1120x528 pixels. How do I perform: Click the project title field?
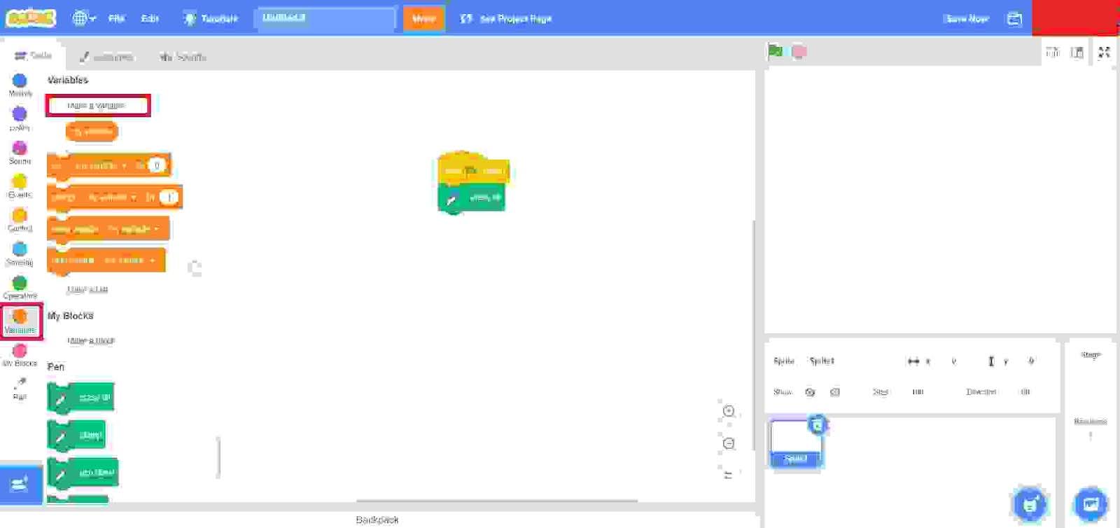325,18
